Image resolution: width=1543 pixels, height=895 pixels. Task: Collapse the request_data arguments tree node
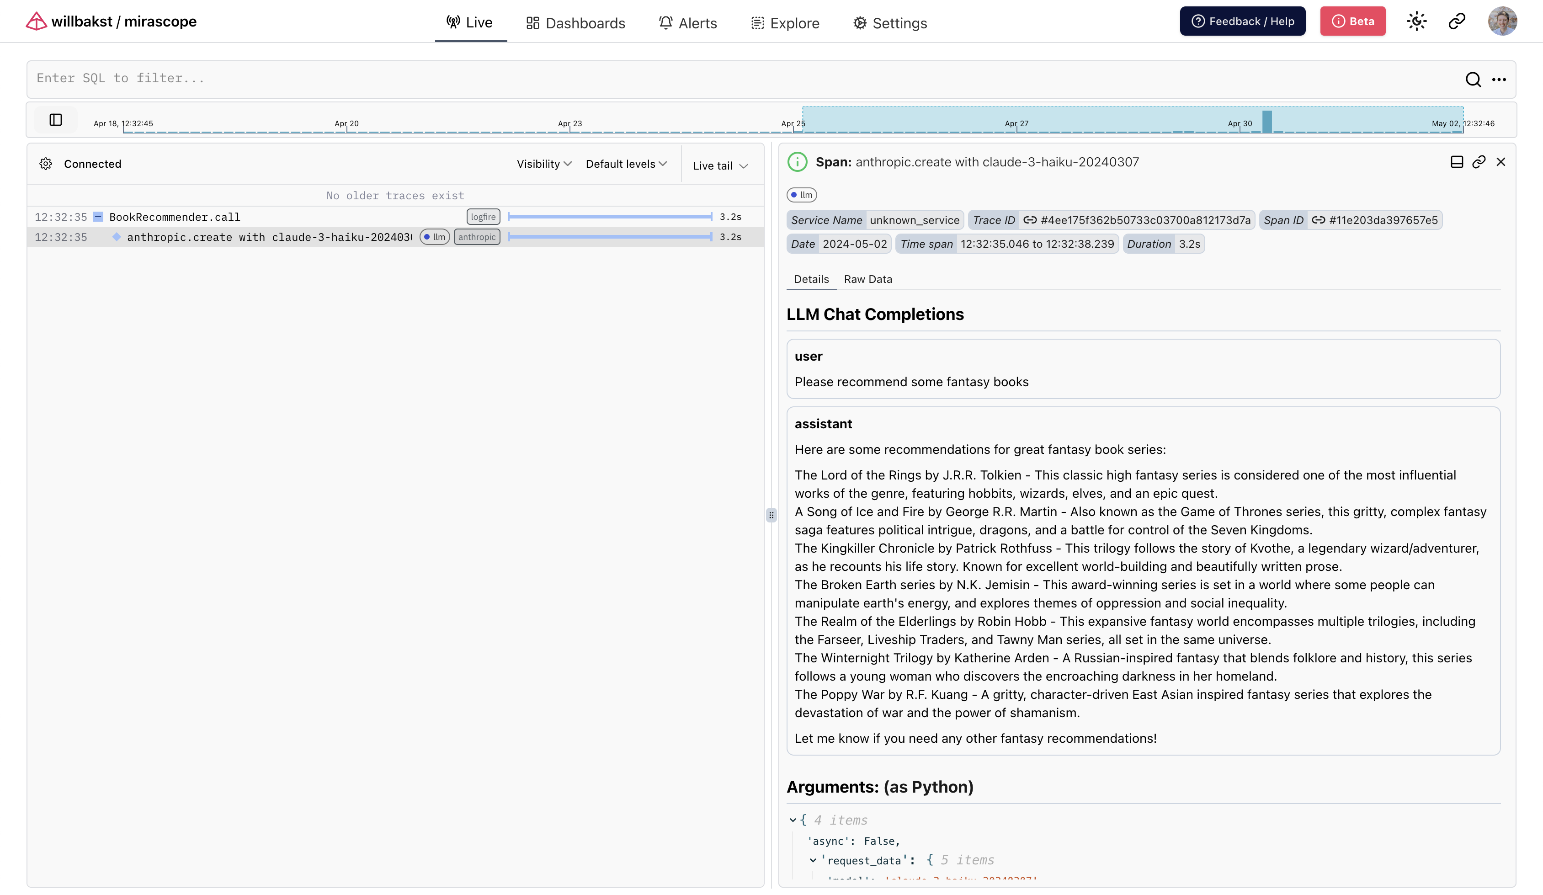click(x=813, y=860)
